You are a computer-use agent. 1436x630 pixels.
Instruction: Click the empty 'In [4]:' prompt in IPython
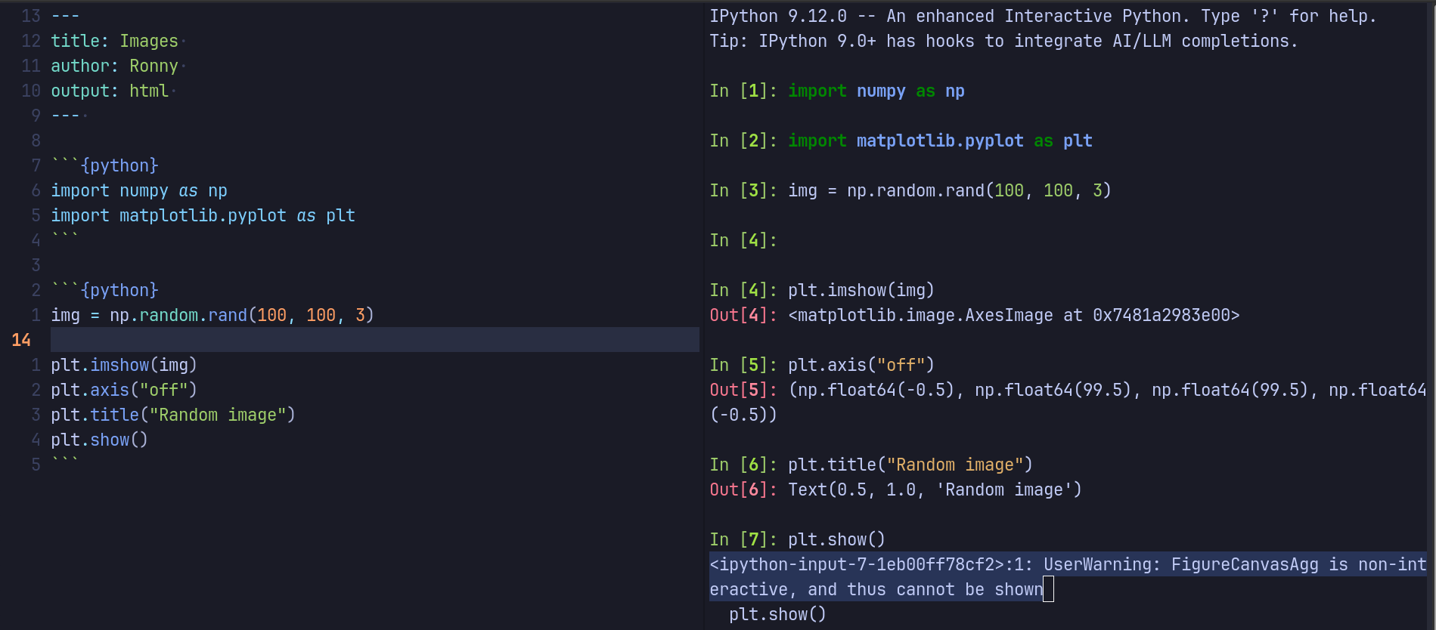coord(743,240)
